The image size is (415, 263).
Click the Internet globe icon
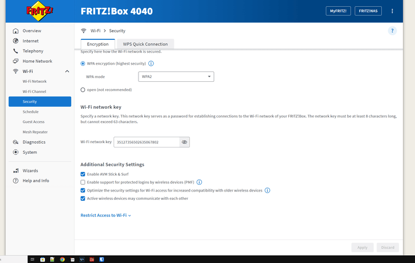(16, 41)
